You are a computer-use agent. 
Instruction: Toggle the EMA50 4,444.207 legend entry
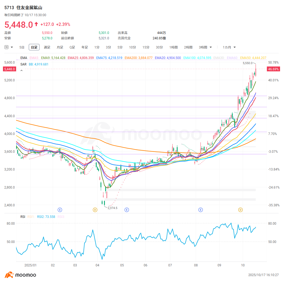tap(253, 58)
